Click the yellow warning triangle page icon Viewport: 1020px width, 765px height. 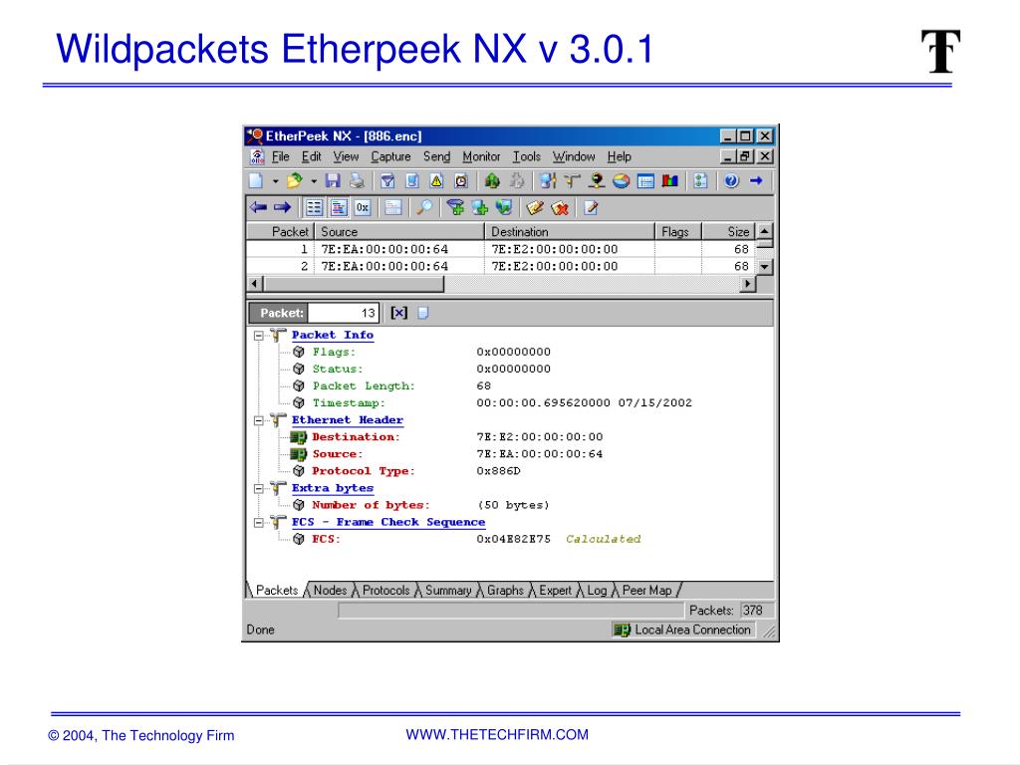coord(436,181)
